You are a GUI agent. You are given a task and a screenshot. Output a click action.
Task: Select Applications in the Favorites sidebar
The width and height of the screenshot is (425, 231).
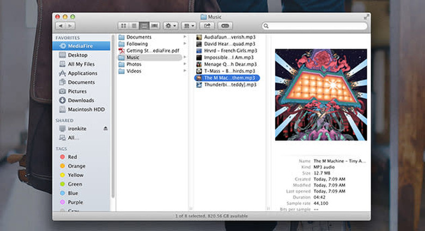pos(82,73)
